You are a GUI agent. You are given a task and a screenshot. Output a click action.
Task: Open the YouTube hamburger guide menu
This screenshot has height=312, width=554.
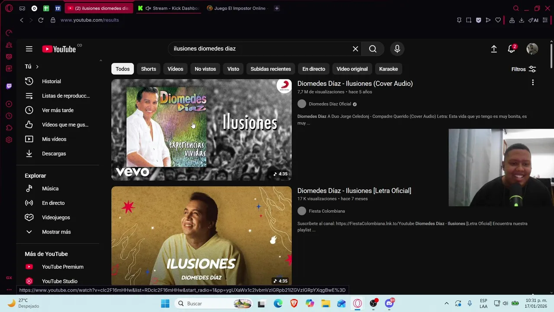coord(29,49)
